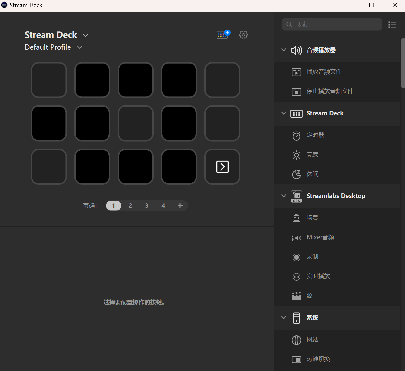
Task: Open the Stream Deck device selector dropdown
Action: click(x=85, y=35)
